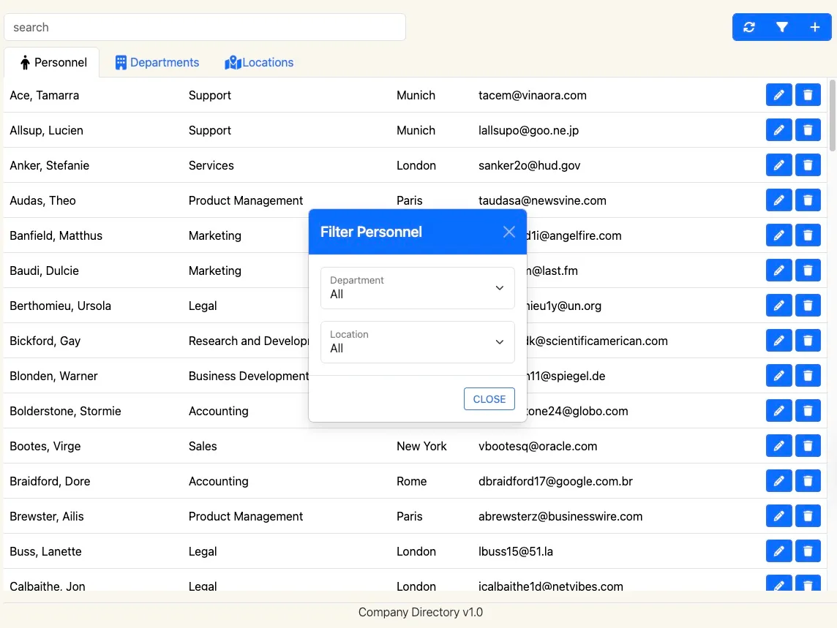
Task: Open the filter funnel icon
Action: coord(782,27)
